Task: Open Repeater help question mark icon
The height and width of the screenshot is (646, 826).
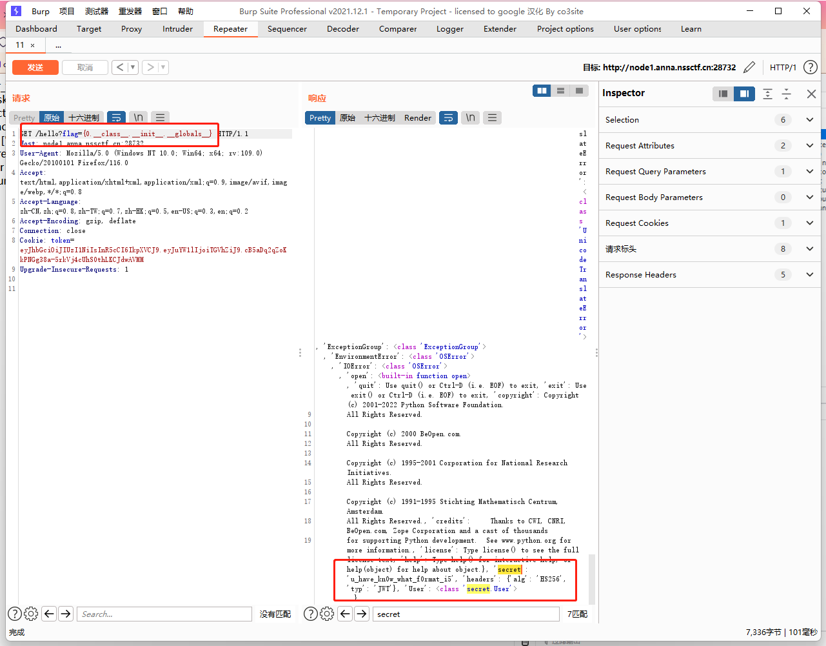Action: 811,67
